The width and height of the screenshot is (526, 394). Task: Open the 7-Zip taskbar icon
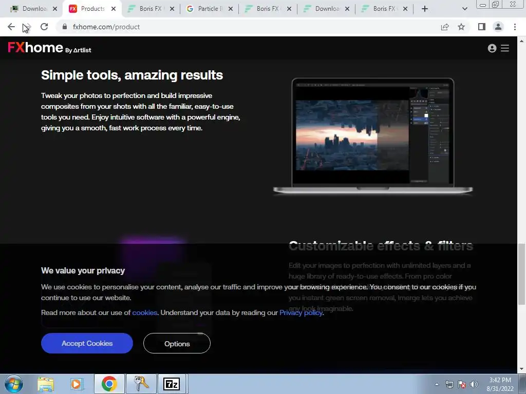[172, 384]
